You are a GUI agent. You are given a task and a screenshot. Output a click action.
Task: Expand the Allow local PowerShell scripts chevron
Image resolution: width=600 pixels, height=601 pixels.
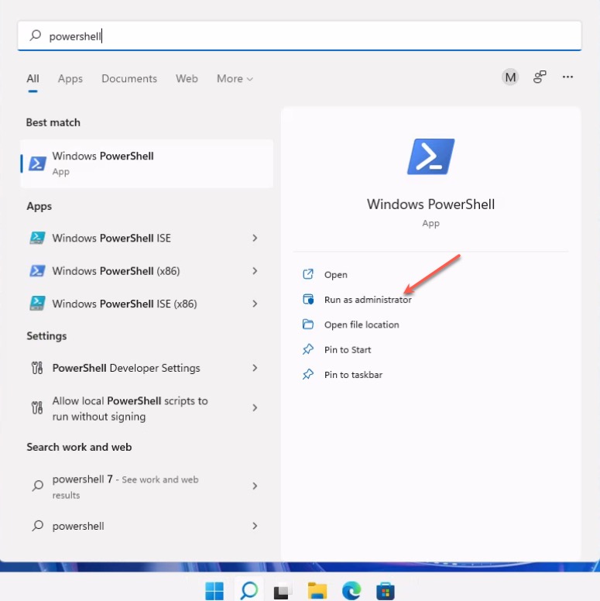click(x=255, y=408)
